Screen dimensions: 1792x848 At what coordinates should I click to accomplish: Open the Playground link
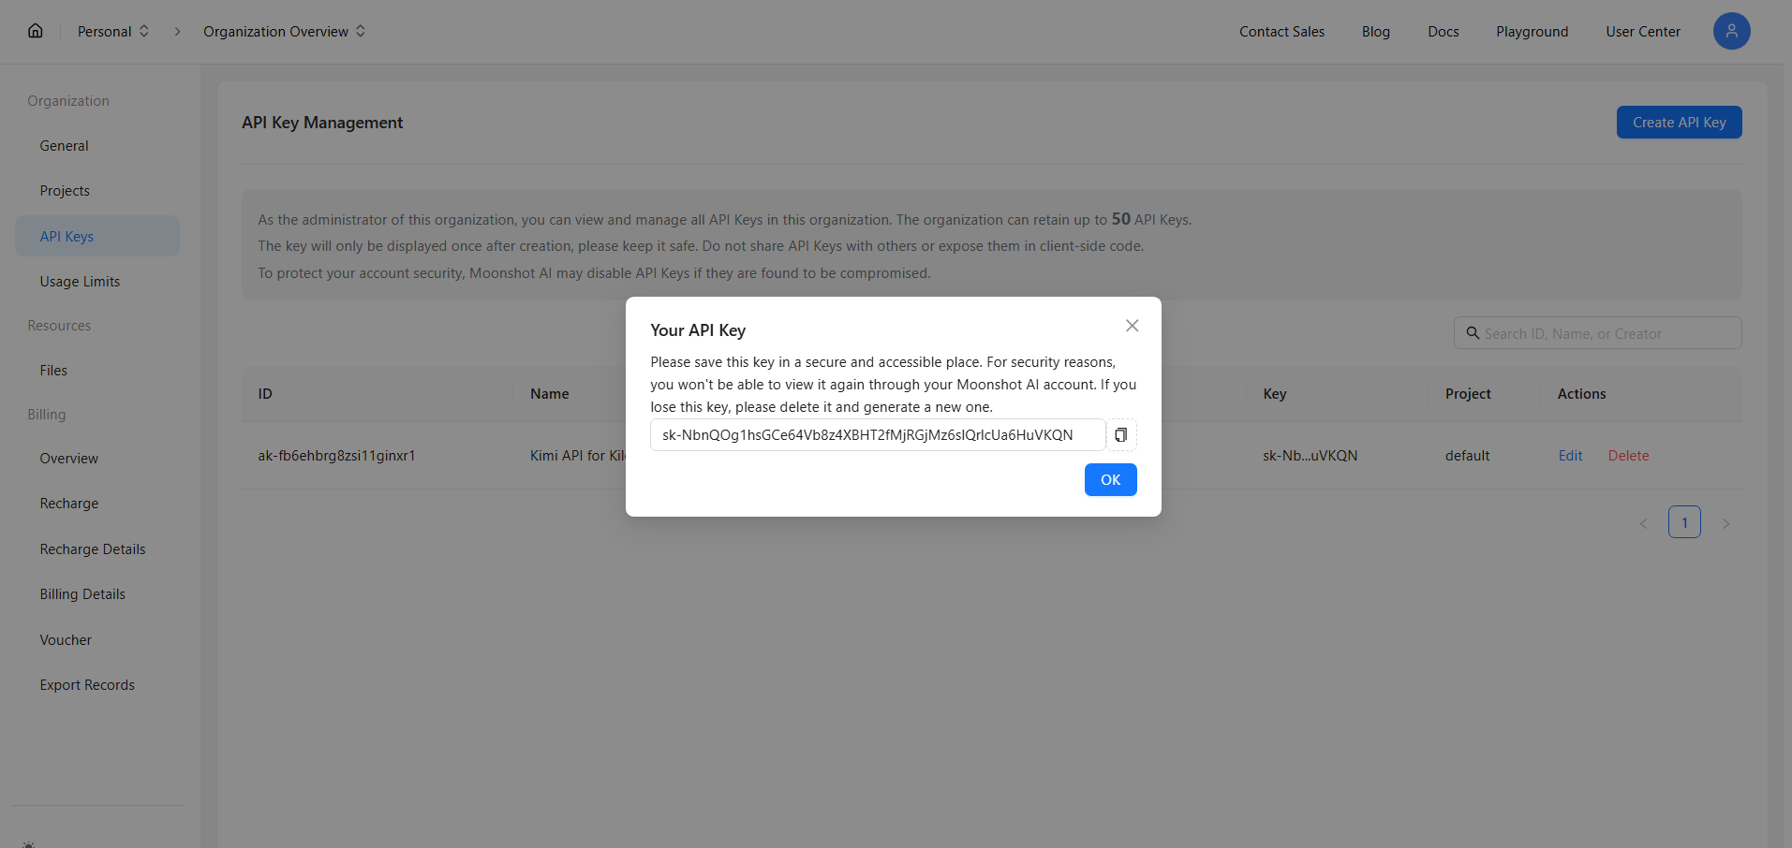pos(1532,31)
